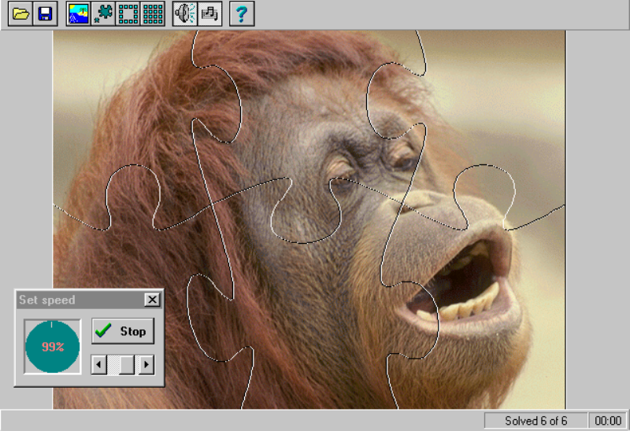Click the 'Solved 6 of 6' status panel
The image size is (630, 431).
pyautogui.click(x=535, y=421)
